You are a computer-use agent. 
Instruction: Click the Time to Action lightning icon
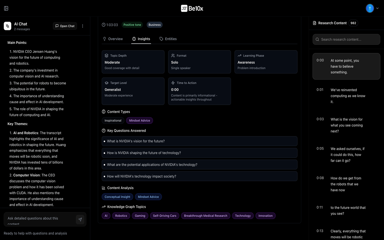173,83
